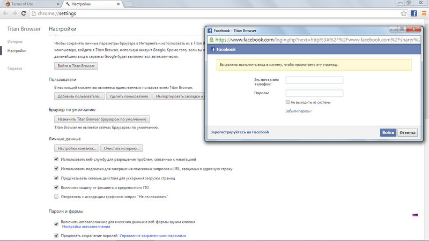Set Titan Browser as default browser

point(102,119)
